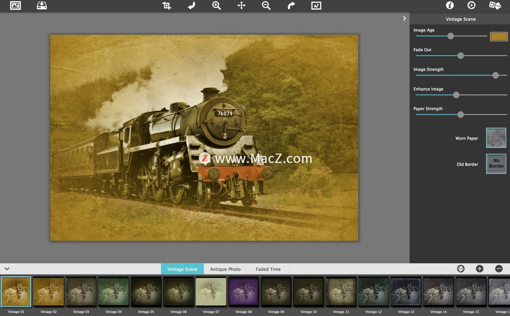
Task: Apply the Vintage 01 preset
Action: click(x=16, y=292)
